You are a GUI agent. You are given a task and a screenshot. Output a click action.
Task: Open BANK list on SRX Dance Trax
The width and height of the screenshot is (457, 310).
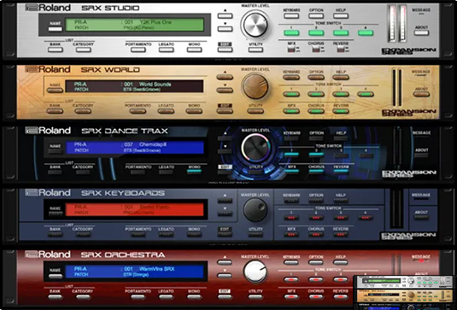pyautogui.click(x=55, y=173)
